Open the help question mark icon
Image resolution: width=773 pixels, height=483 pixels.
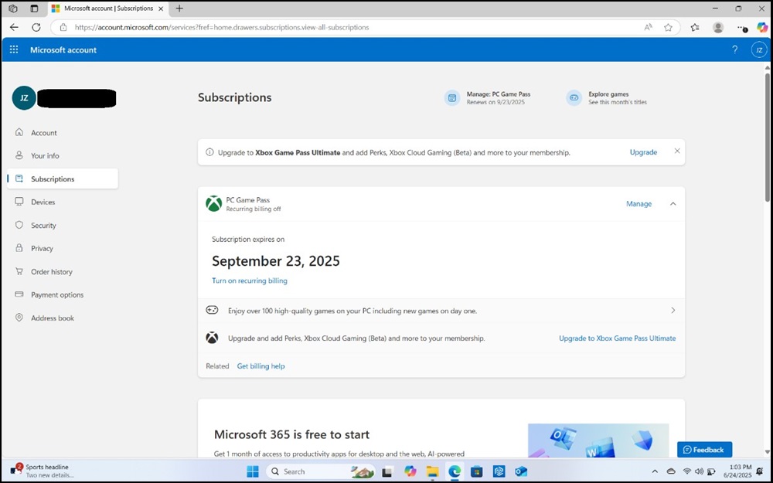(734, 49)
